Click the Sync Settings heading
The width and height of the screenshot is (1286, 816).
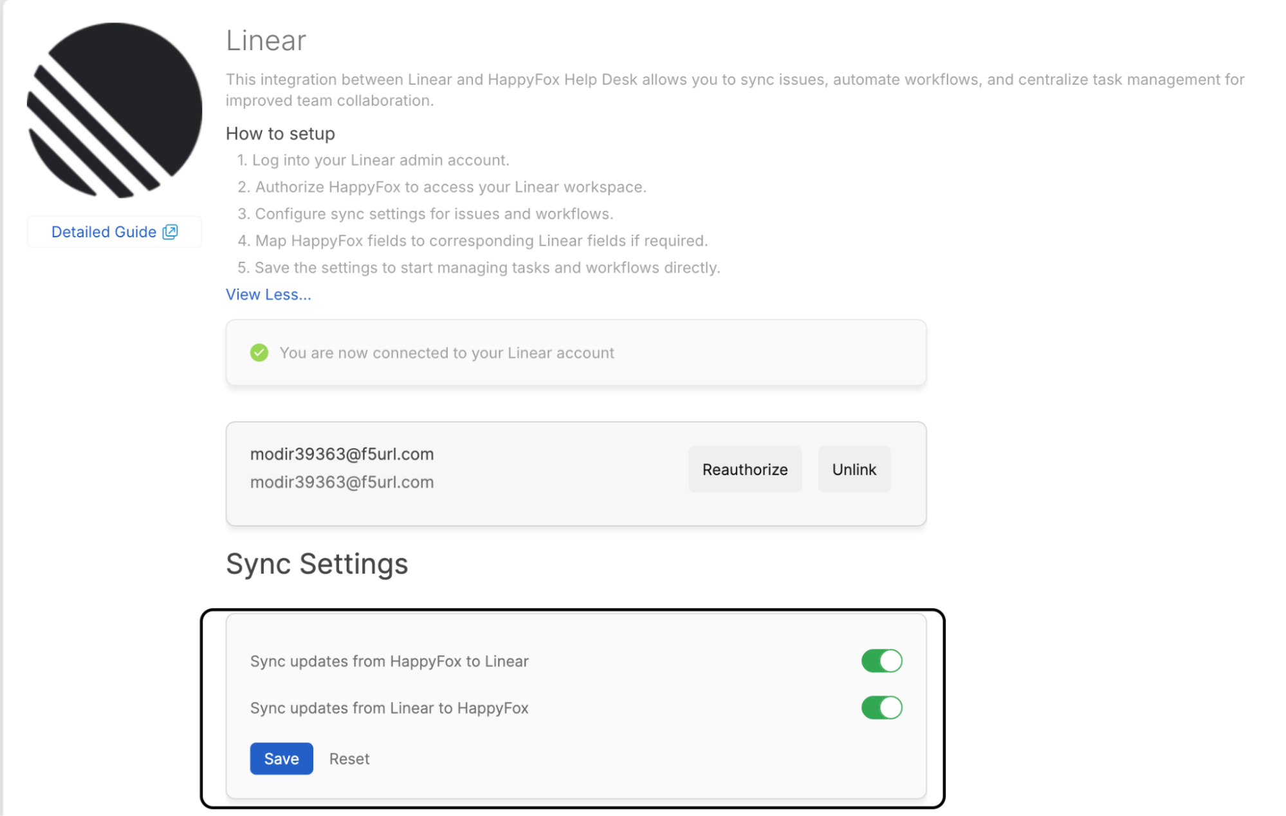tap(317, 564)
